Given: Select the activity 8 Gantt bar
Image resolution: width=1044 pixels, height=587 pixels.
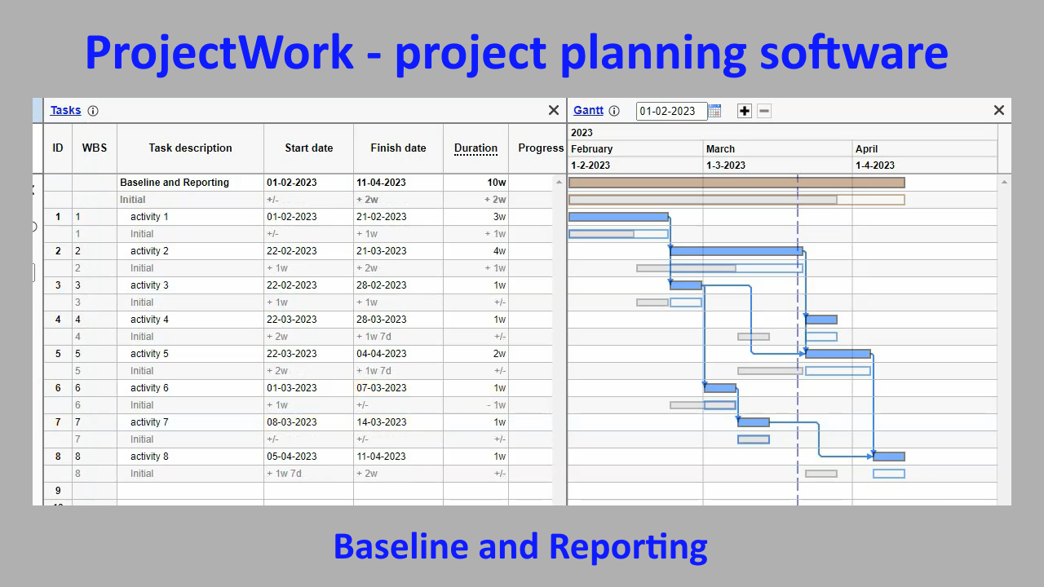Looking at the screenshot, I should pyautogui.click(x=889, y=457).
